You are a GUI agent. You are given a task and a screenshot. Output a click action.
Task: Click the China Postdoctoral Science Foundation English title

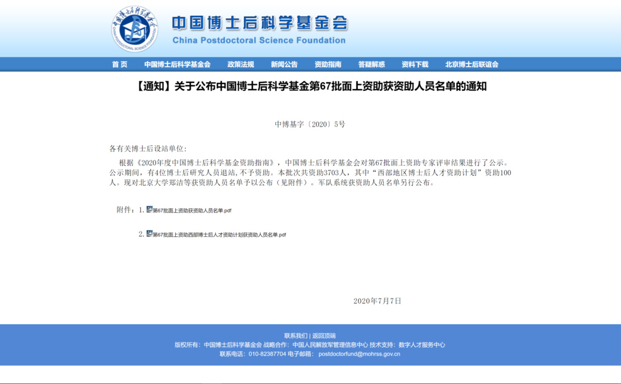click(259, 41)
